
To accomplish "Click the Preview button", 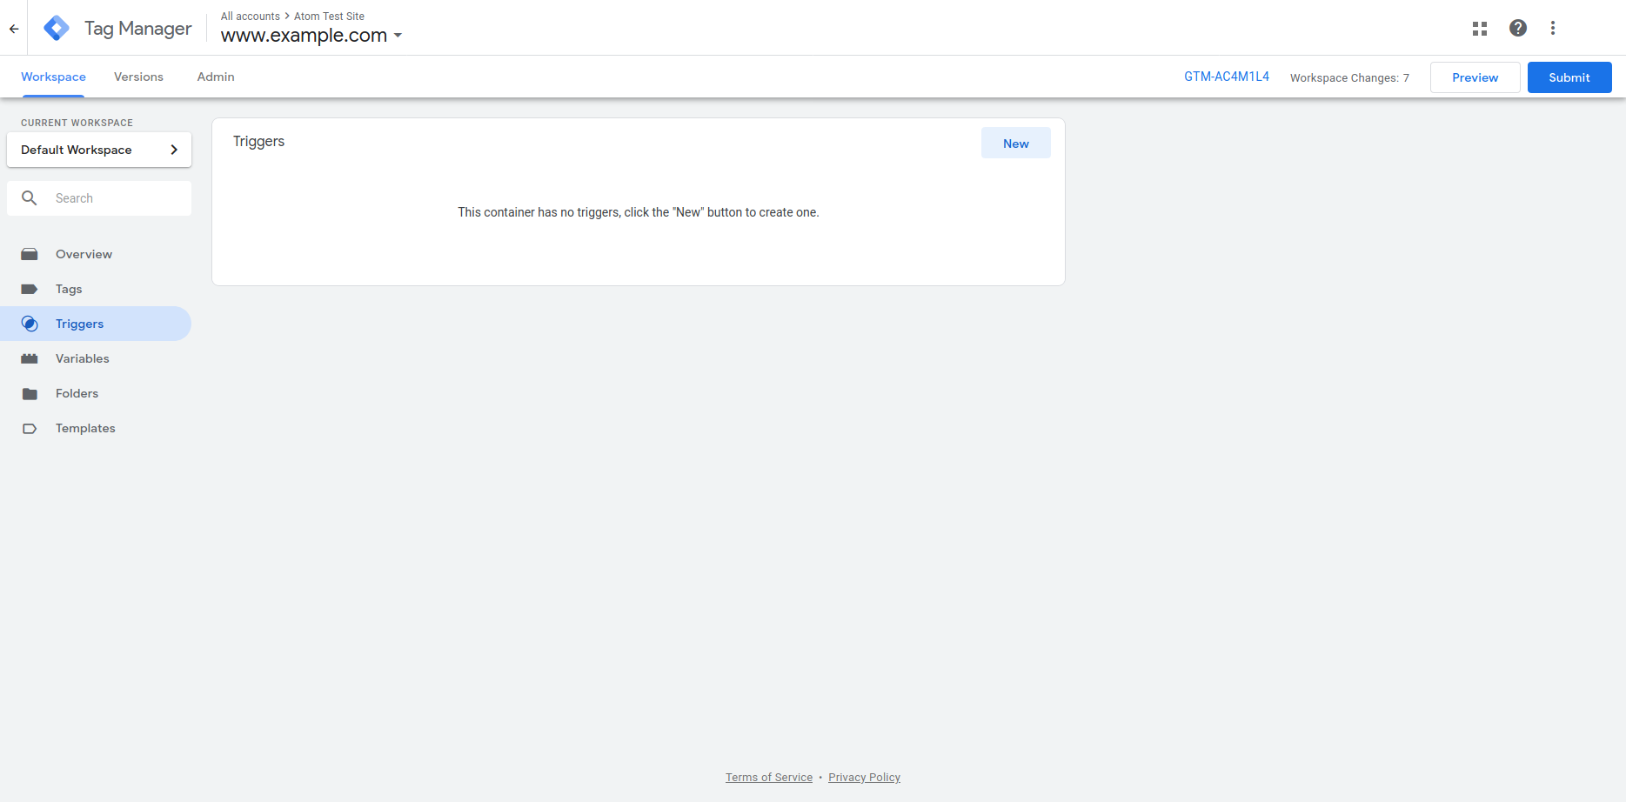I will coord(1475,77).
